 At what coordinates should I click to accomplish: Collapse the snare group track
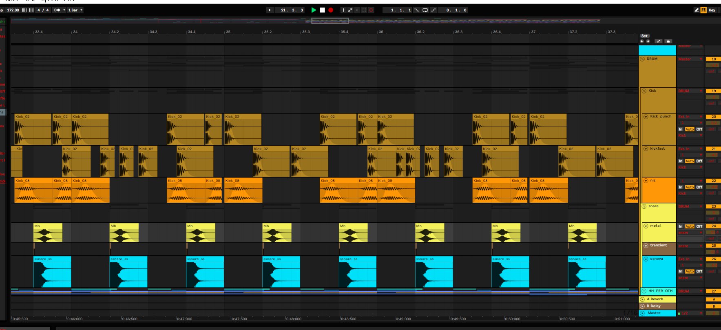[644, 206]
